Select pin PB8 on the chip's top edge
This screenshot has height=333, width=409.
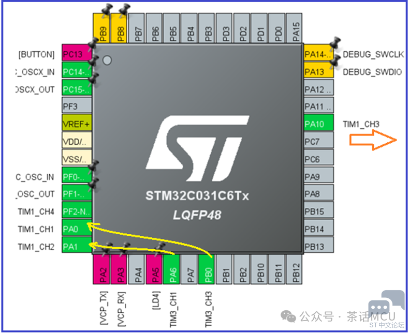click(x=119, y=28)
